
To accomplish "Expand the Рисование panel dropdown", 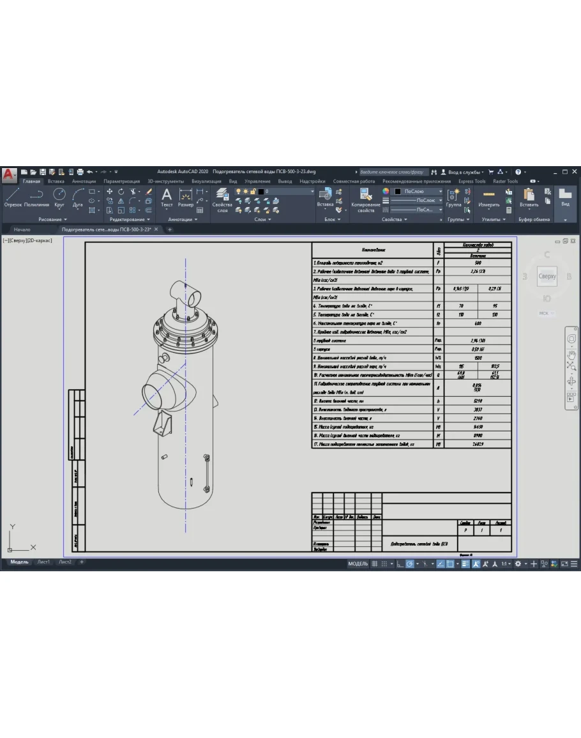I will 52,219.
